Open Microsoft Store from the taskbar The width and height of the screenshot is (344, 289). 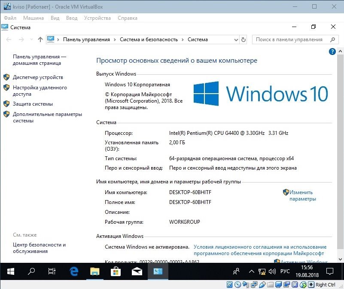point(116,271)
